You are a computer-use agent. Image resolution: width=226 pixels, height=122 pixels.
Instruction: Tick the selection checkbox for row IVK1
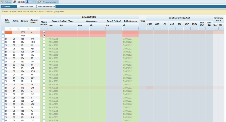click(x=3, y=32)
